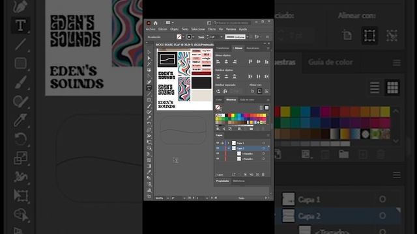This screenshot has height=234, width=417.
Task: Open Align panel options menu
Action: click(x=268, y=48)
